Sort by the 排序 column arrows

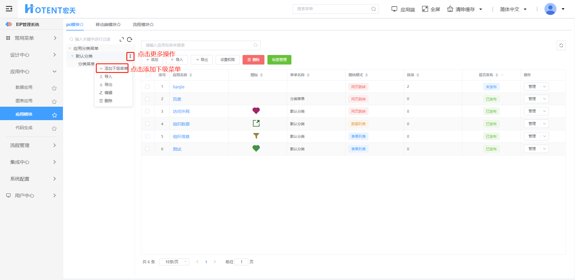(x=418, y=75)
